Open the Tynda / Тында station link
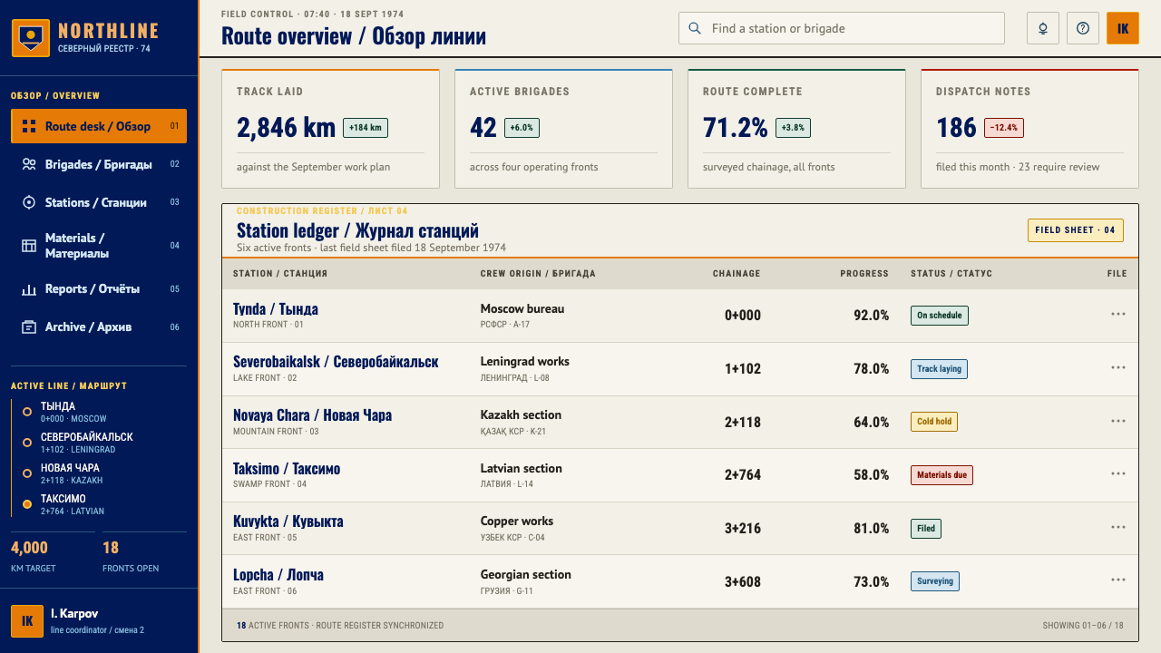The width and height of the screenshot is (1161, 653). 276,309
